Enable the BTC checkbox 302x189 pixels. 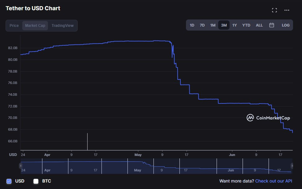36,181
